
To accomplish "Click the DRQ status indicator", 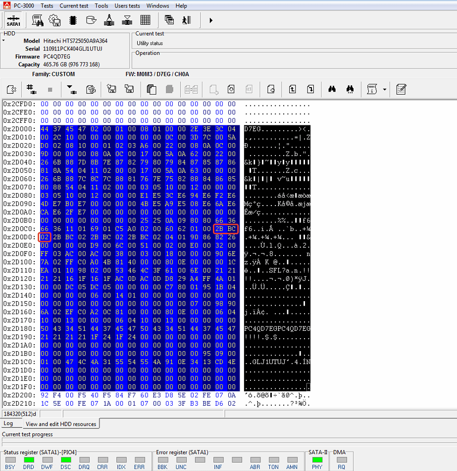I will (84, 460).
